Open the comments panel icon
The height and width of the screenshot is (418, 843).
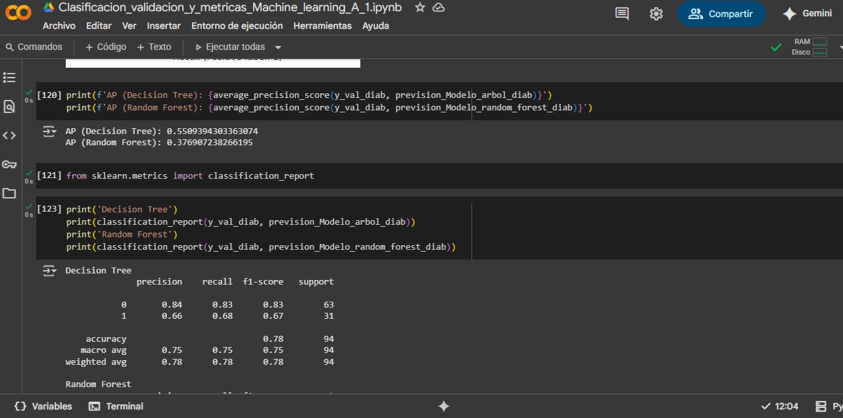pyautogui.click(x=622, y=14)
